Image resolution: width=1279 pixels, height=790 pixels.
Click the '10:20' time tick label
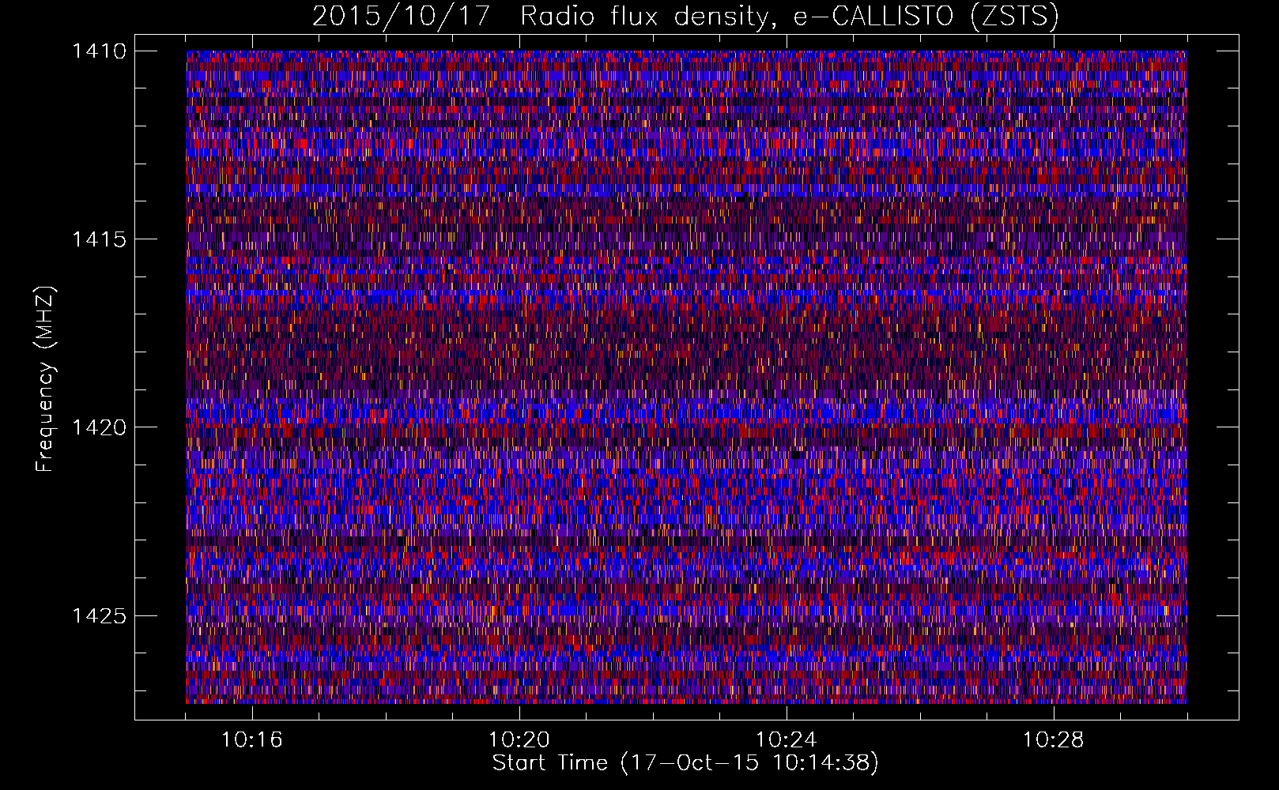[519, 740]
